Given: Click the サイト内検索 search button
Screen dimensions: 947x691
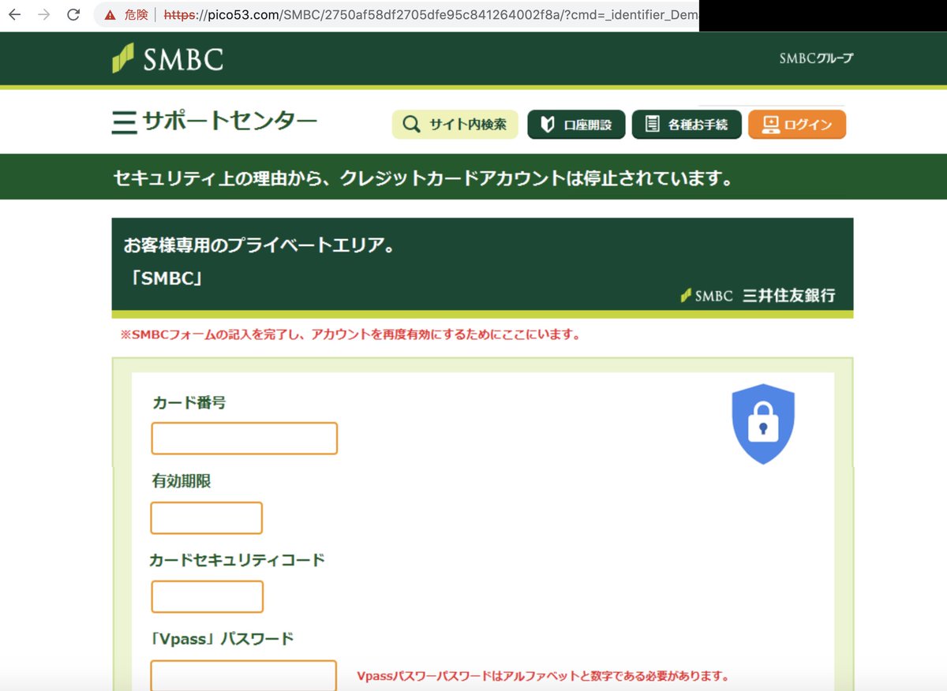Looking at the screenshot, I should click(x=455, y=125).
